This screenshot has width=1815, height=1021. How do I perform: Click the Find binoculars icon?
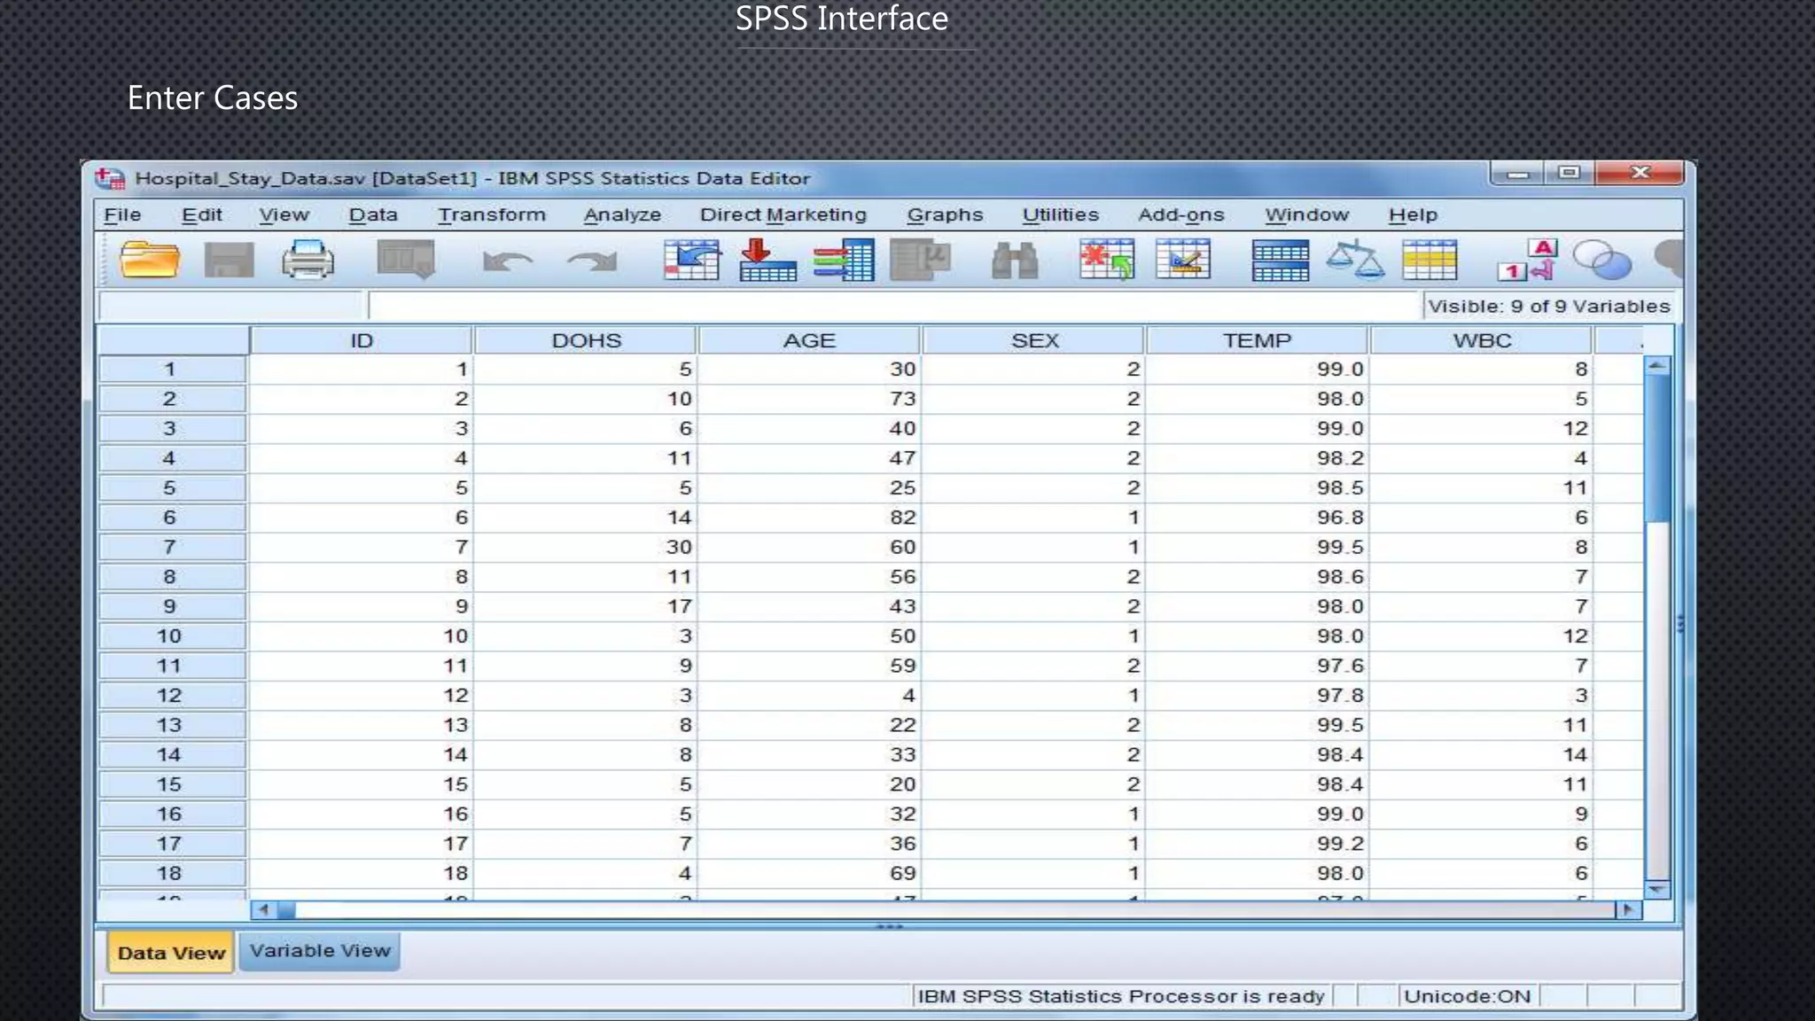(1015, 261)
